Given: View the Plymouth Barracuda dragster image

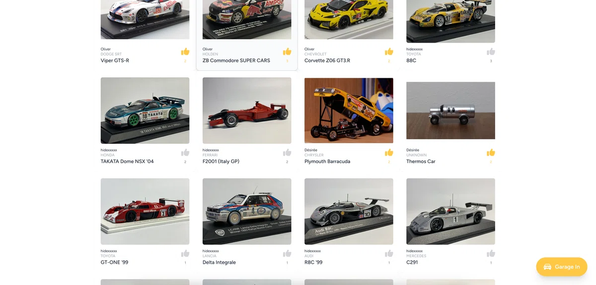Looking at the screenshot, I should point(349,111).
